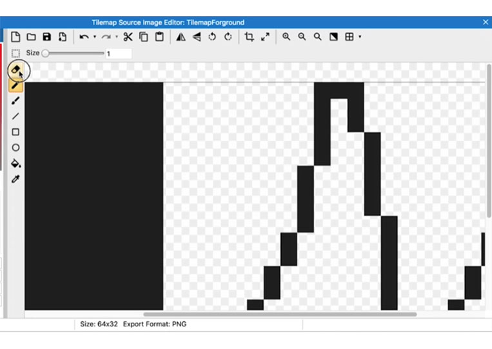Copy the selection
This screenshot has height=349, width=492.
pos(144,37)
